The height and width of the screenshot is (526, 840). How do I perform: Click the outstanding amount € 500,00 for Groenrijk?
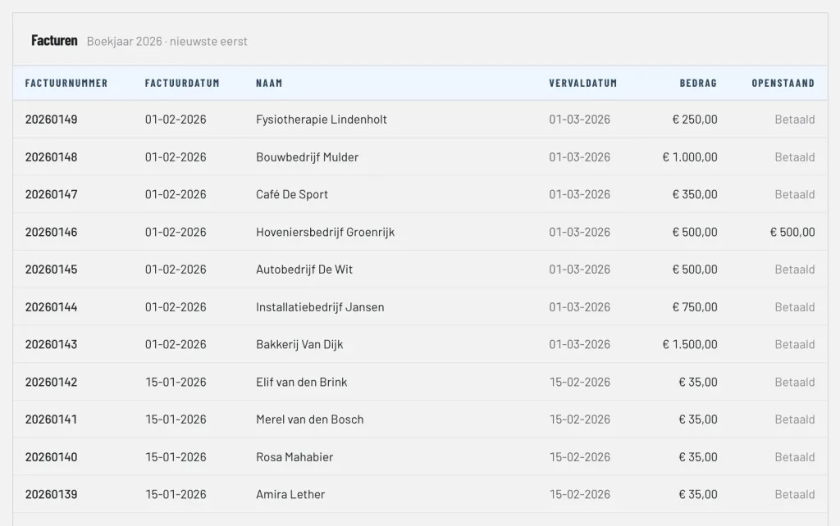tap(792, 232)
